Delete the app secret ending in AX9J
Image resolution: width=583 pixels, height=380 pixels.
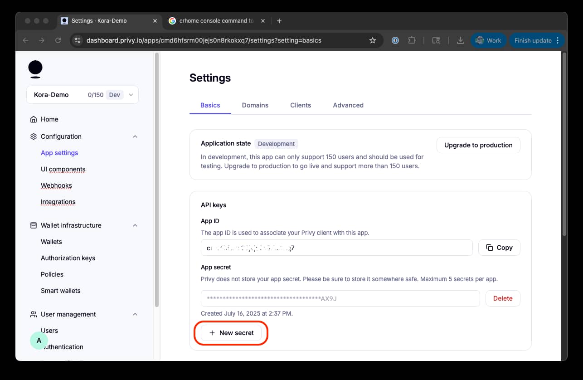[x=502, y=298]
